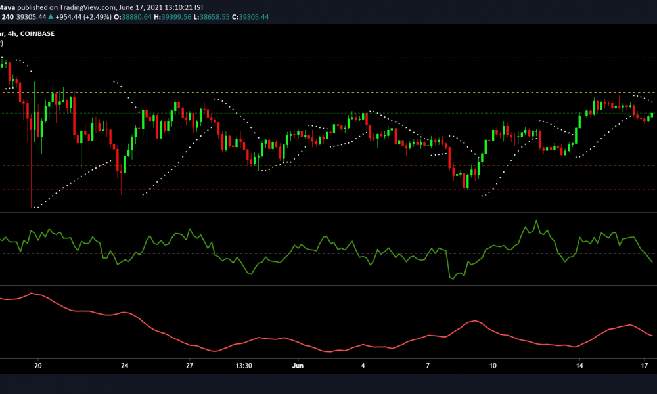Click the open price "O:38880.64"
The image size is (657, 394).
click(x=133, y=17)
